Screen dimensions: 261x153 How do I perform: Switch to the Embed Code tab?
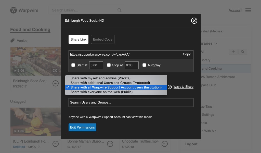pos(102,40)
